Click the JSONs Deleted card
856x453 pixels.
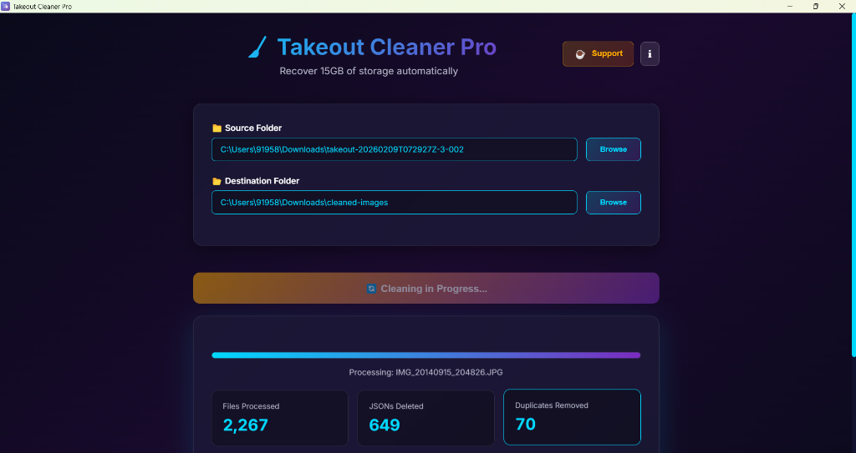(x=425, y=418)
